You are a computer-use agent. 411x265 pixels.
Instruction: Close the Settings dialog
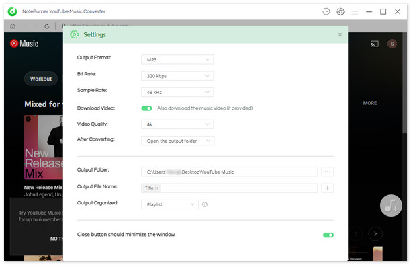click(340, 34)
